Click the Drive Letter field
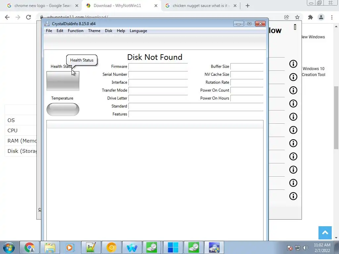The width and height of the screenshot is (339, 254). coord(158,98)
